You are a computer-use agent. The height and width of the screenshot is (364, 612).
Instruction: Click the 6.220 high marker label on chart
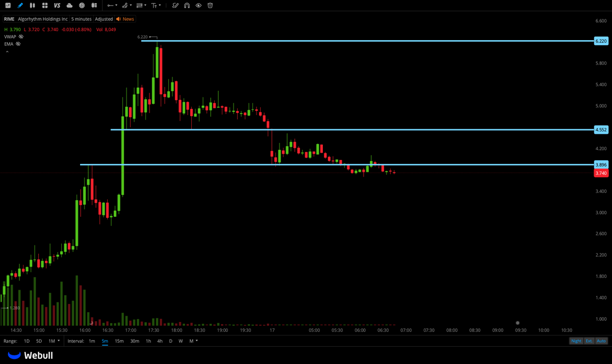(x=143, y=37)
